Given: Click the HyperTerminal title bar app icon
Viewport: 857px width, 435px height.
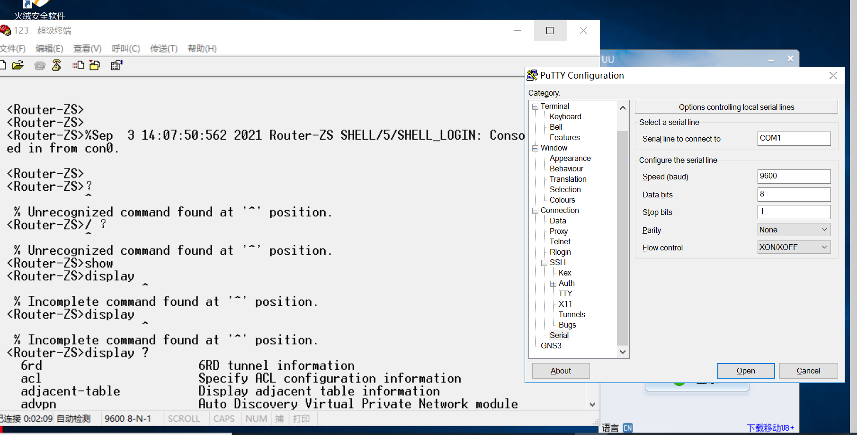Looking at the screenshot, I should 5,30.
